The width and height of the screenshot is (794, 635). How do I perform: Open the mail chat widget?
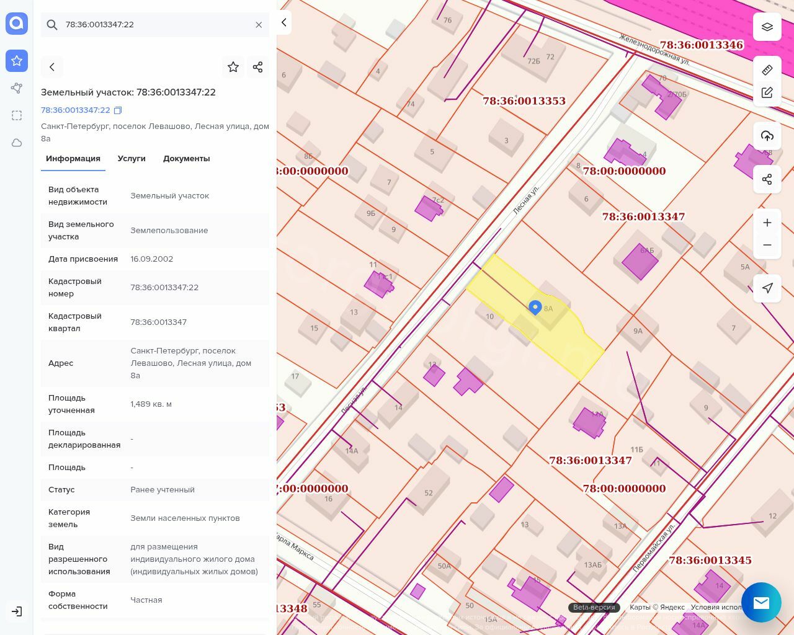[x=761, y=602]
